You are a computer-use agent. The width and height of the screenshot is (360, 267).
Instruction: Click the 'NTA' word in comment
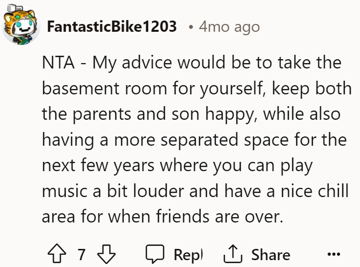(x=58, y=63)
